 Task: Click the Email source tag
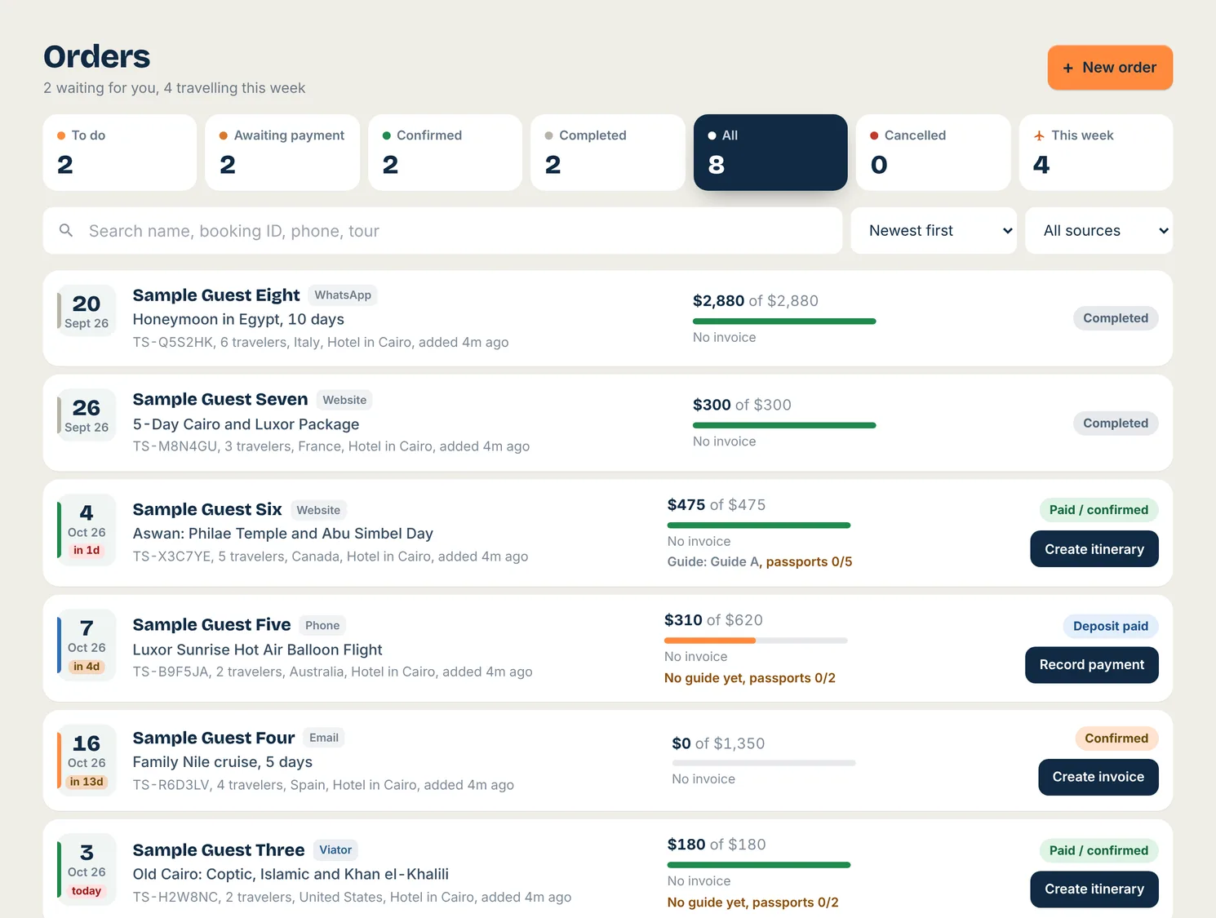point(324,738)
